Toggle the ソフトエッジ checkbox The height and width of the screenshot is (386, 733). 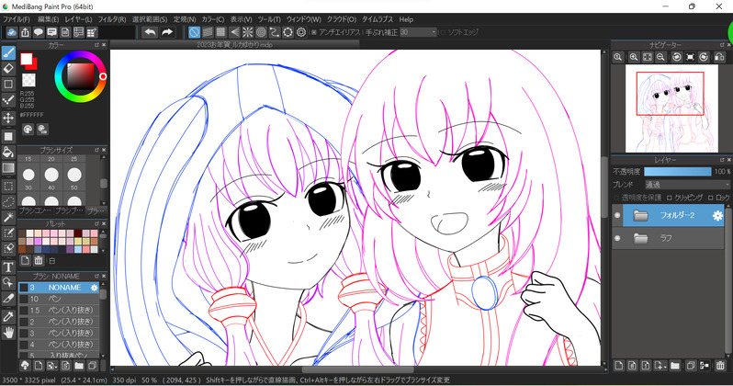(443, 32)
